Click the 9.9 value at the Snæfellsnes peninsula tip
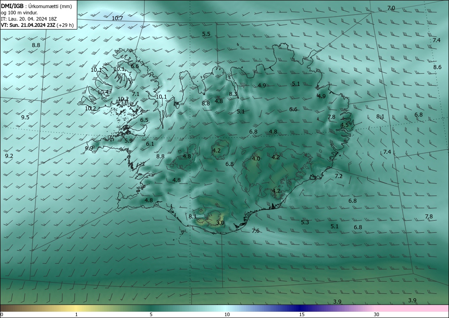 point(89,148)
